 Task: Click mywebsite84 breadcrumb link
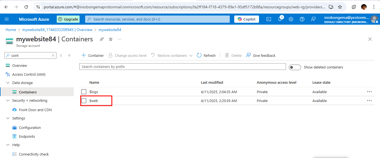[110, 30]
